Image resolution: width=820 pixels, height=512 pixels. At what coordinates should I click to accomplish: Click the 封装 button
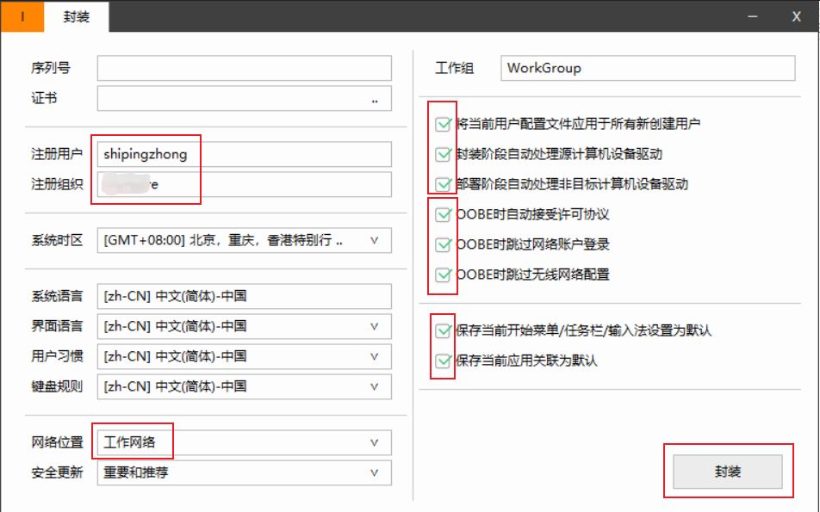pos(727,472)
